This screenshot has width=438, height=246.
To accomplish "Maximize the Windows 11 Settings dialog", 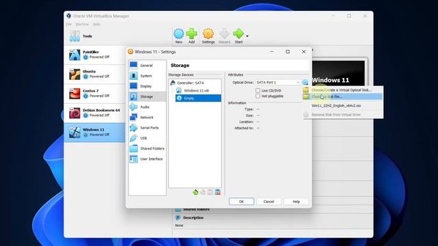I will coord(287,52).
